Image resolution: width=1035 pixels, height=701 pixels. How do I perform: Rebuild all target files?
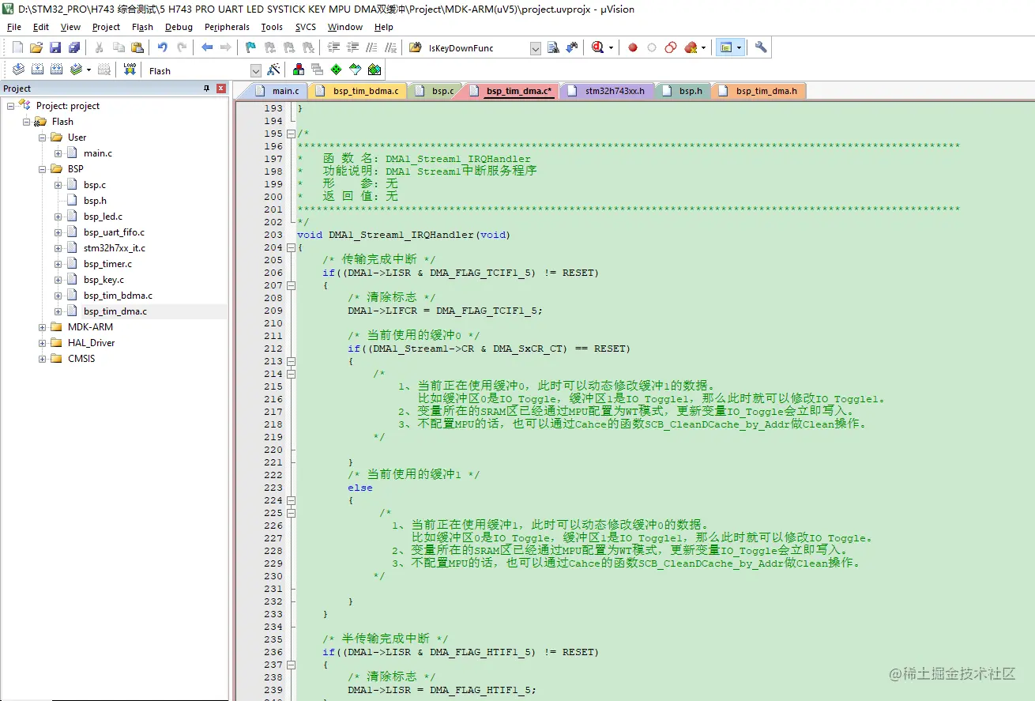click(x=56, y=70)
